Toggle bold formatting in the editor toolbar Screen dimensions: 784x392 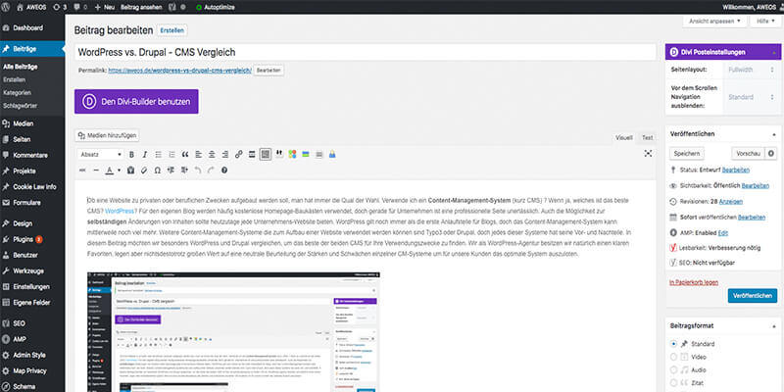pyautogui.click(x=132, y=155)
